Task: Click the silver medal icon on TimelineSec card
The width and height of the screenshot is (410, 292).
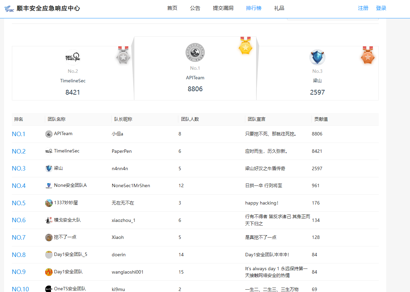Action: 123,55
